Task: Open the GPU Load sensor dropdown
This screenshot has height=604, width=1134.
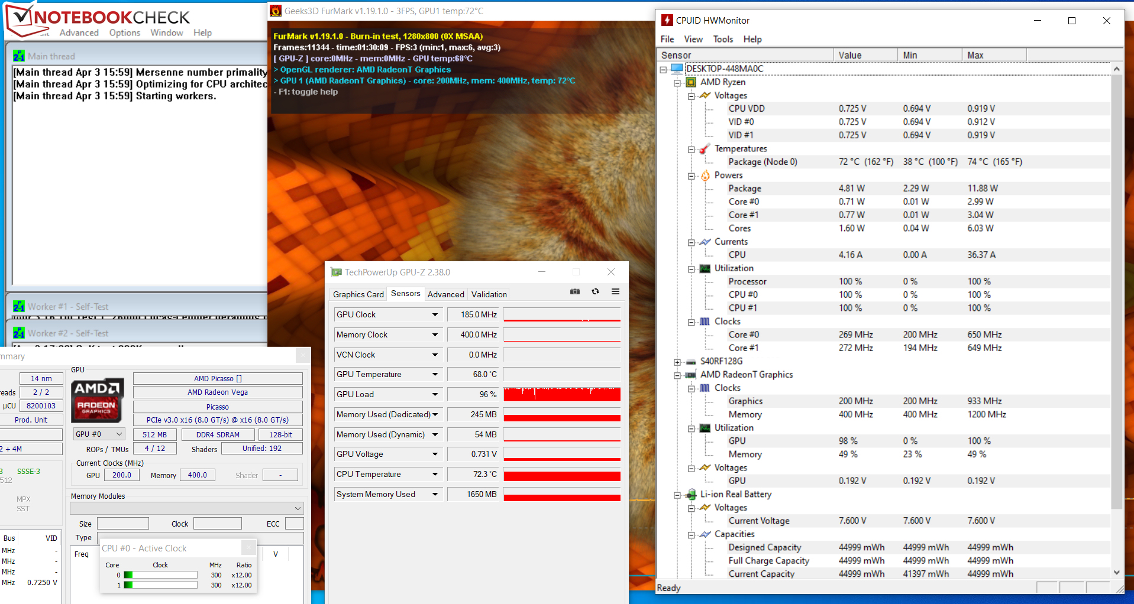Action: [x=435, y=395]
